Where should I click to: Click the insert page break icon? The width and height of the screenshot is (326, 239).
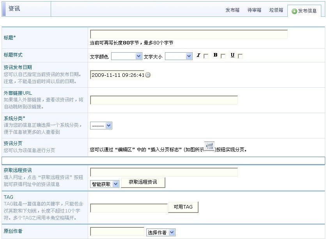pyautogui.click(x=210, y=147)
